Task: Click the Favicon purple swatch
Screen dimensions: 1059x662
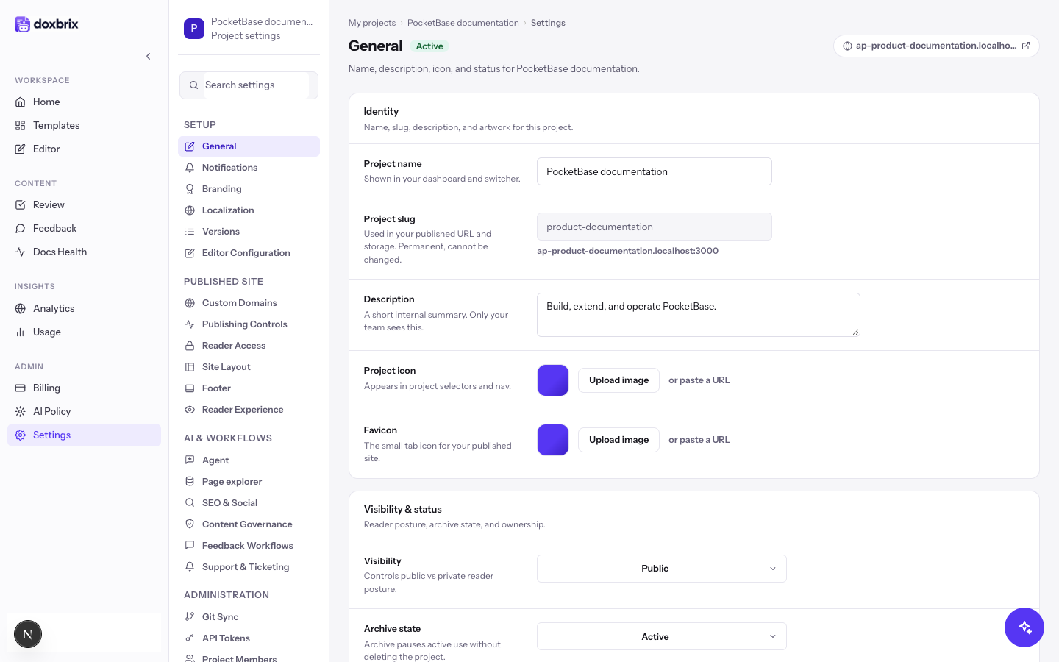Action: point(553,440)
